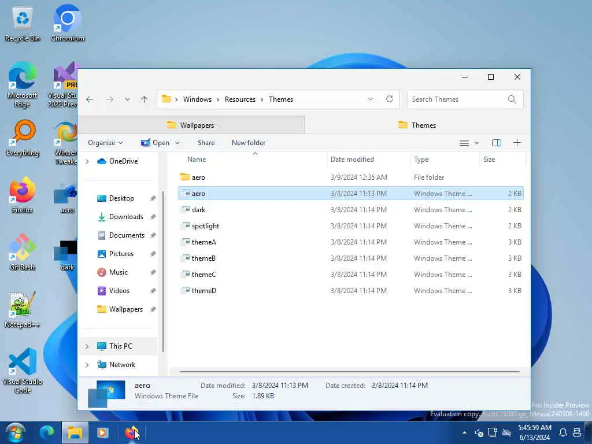
Task: Open the Start menu orb
Action: point(15,432)
